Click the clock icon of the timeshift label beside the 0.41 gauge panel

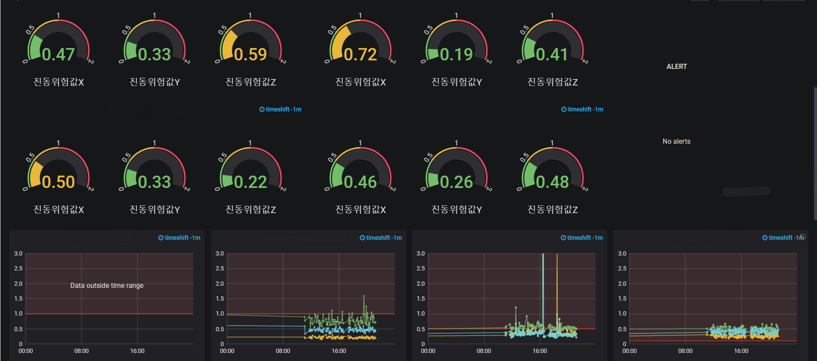pyautogui.click(x=564, y=109)
